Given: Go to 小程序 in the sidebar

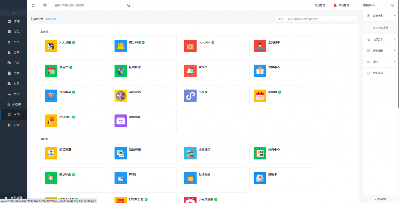Looking at the screenshot, I should (x=14, y=104).
